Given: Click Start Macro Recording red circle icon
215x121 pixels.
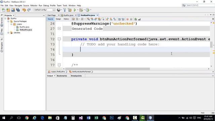Looking at the screenshot, I should [x=128, y=19].
